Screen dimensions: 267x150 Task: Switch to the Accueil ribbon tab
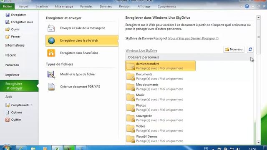[x=24, y=7]
